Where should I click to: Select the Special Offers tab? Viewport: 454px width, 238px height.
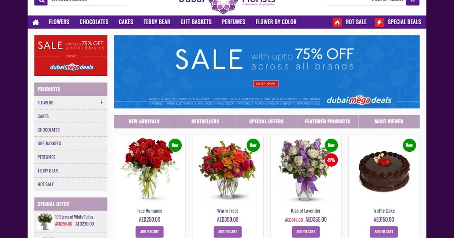pyautogui.click(x=266, y=122)
